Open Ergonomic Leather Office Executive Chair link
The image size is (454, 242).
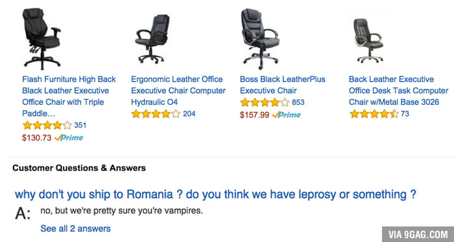click(178, 91)
